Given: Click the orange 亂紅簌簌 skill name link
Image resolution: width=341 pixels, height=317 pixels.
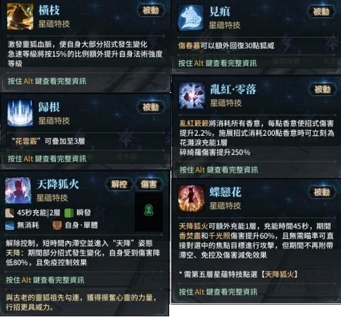Looking at the screenshot, I should (x=194, y=123).
